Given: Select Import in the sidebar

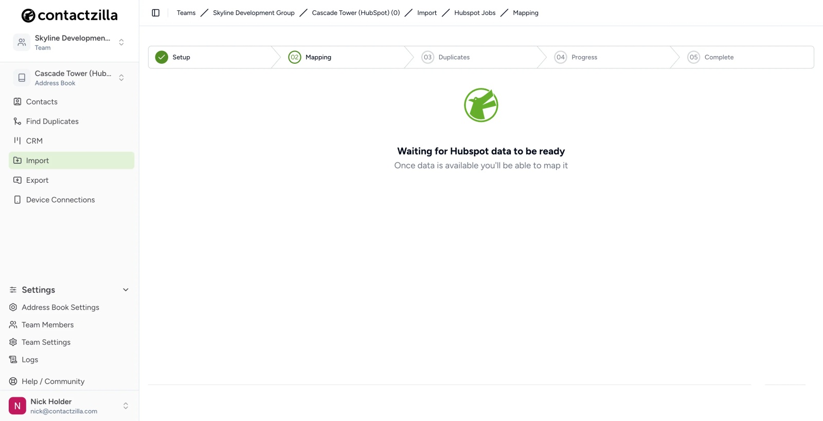Looking at the screenshot, I should click(71, 161).
